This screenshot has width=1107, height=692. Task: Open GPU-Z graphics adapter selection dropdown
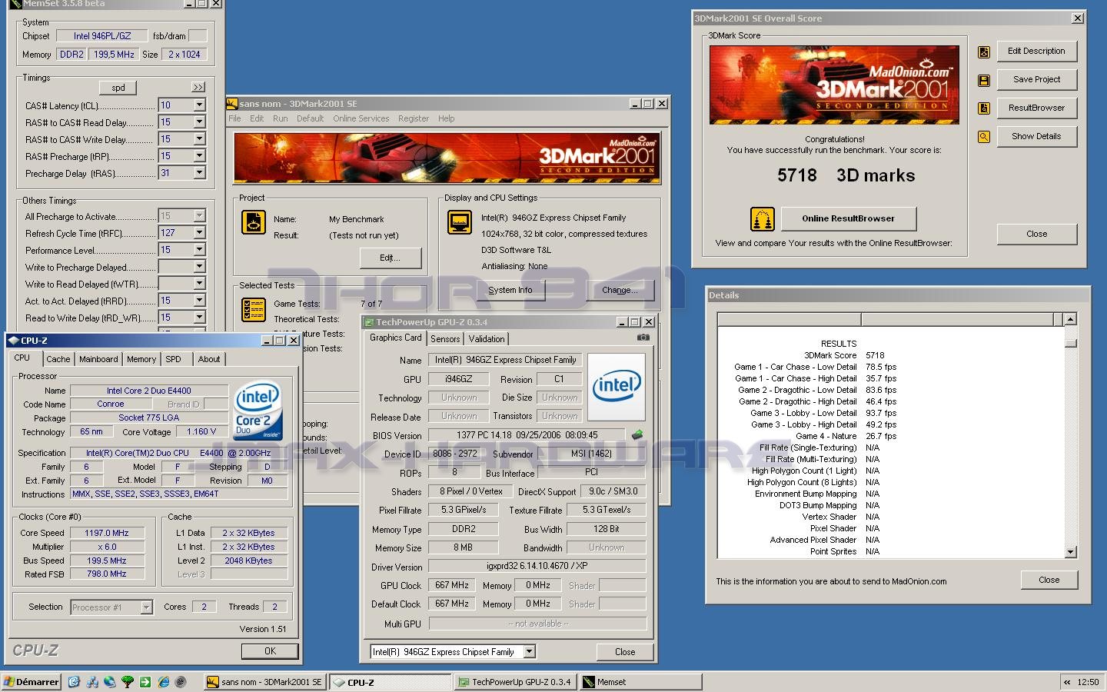click(529, 651)
